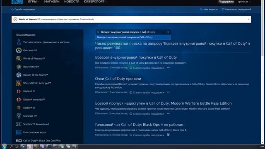The image size is (265, 149).
Task: Expand the gekssar account dropdown
Action: (x=244, y=2)
